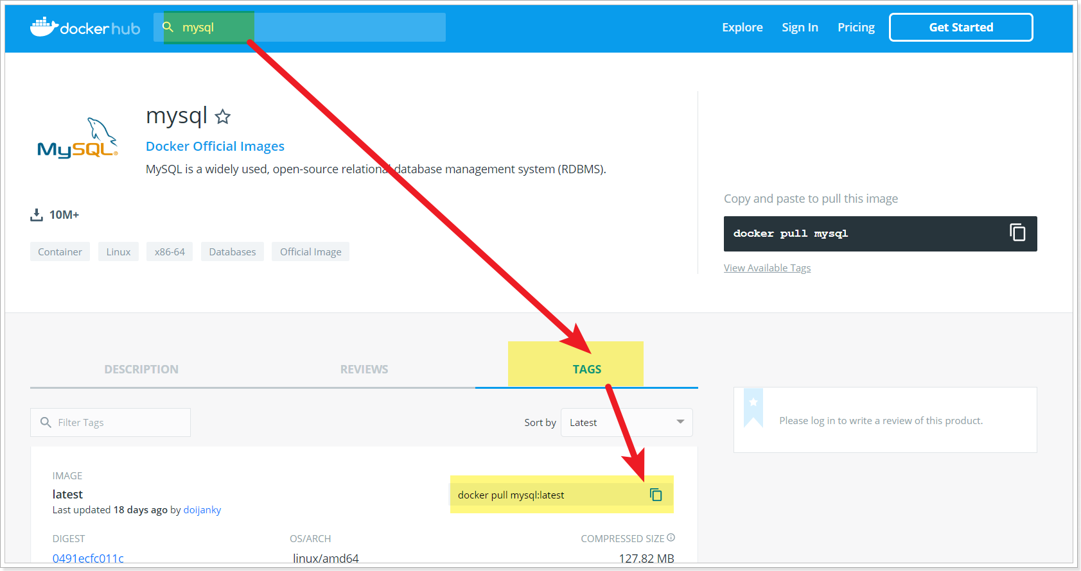Open the doijanky user profile link
1081x571 pixels.
pos(202,510)
